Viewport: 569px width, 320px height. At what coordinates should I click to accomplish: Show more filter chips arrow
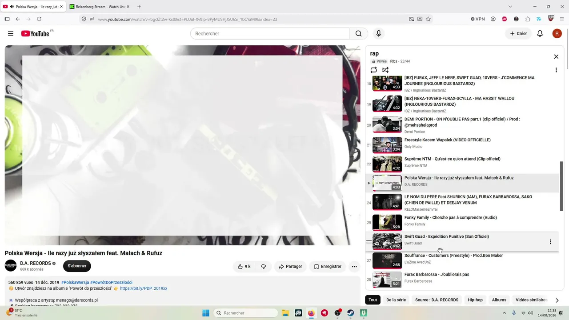[x=557, y=300]
